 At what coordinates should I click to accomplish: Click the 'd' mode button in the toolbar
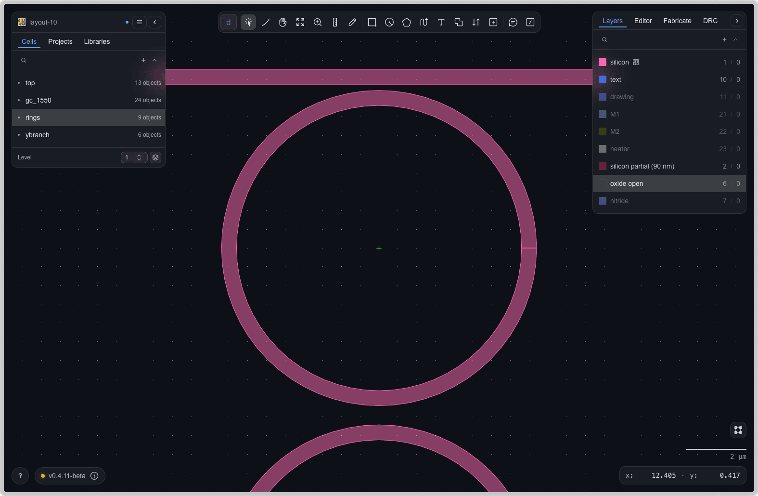point(229,22)
